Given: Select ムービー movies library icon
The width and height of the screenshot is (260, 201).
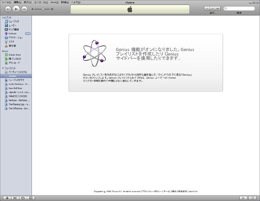Looking at the screenshot, I should (x=6, y=25).
